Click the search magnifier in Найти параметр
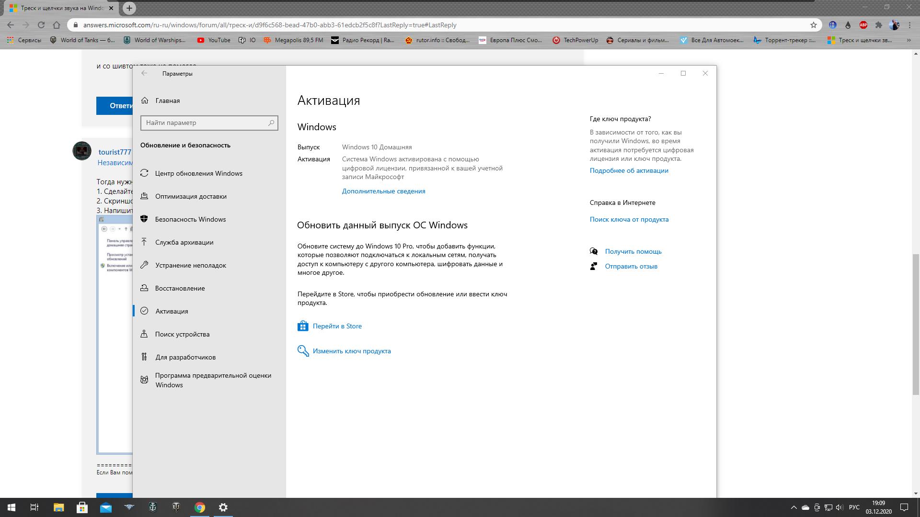 pos(271,123)
